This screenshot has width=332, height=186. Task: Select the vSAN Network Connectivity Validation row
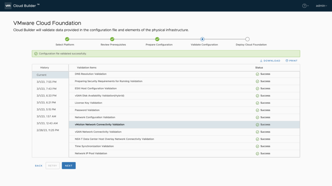[98, 132]
